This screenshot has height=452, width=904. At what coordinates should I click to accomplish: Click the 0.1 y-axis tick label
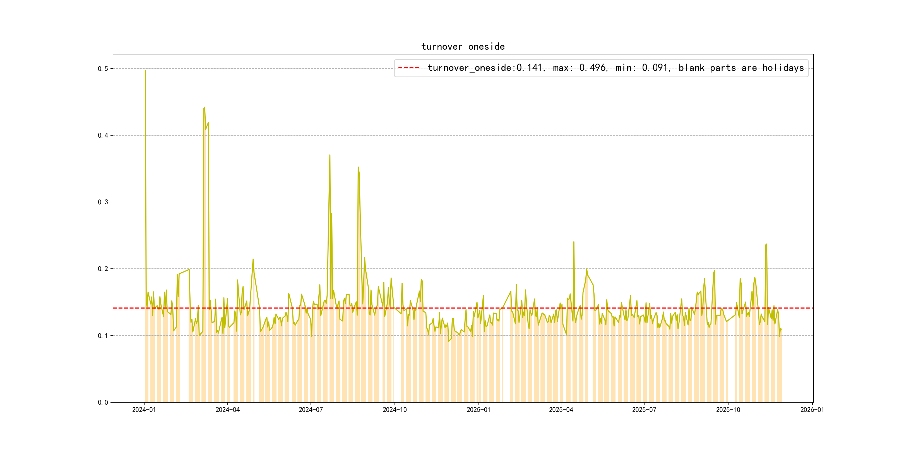[103, 336]
